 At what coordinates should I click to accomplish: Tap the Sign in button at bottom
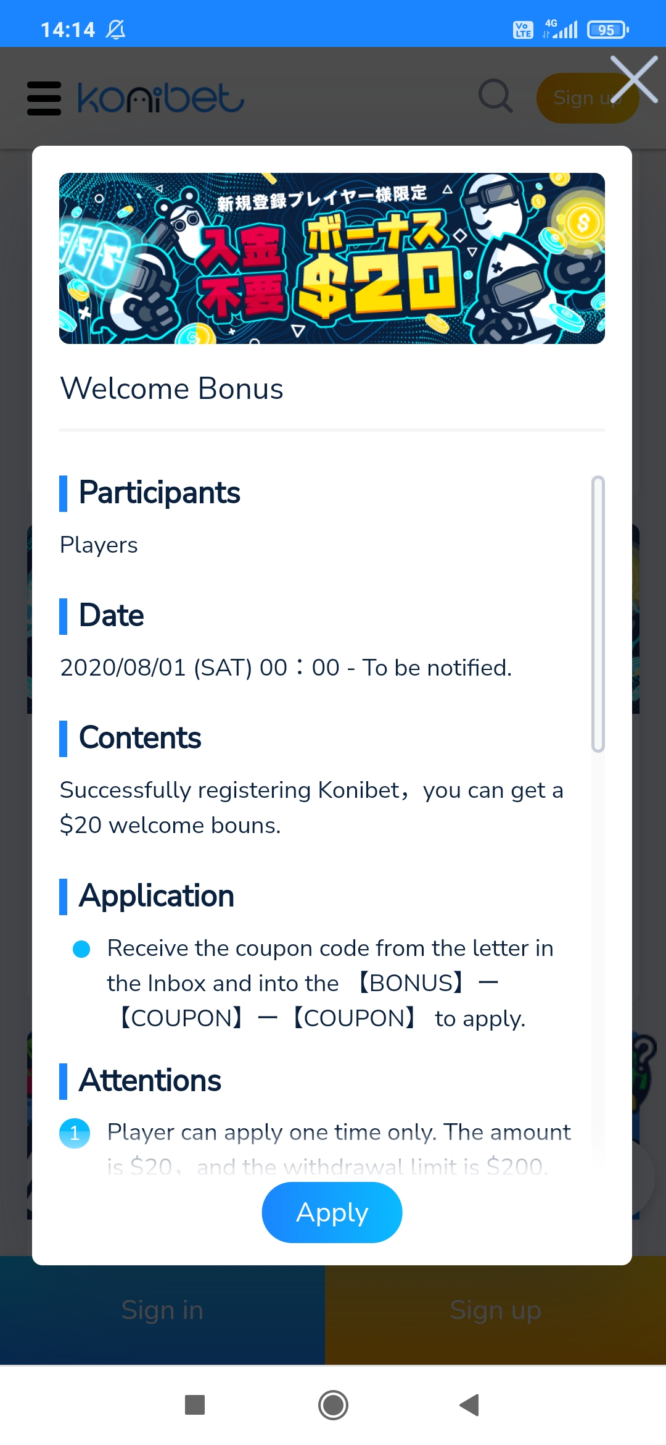(x=162, y=1310)
